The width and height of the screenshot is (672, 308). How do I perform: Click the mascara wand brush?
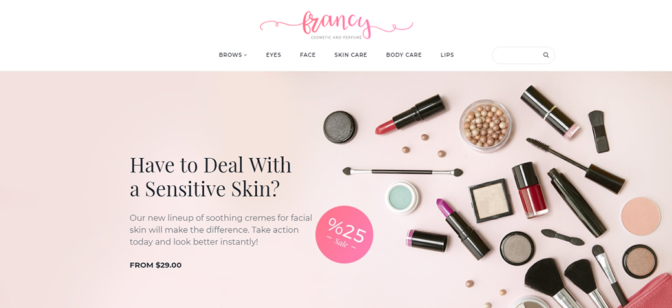pyautogui.click(x=575, y=165)
